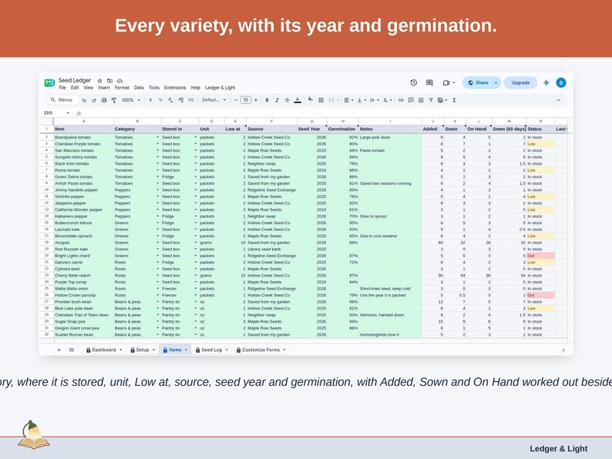Screen dimensions: 612x459
Task: Create a filter with the funnel icon
Action: click(431, 100)
